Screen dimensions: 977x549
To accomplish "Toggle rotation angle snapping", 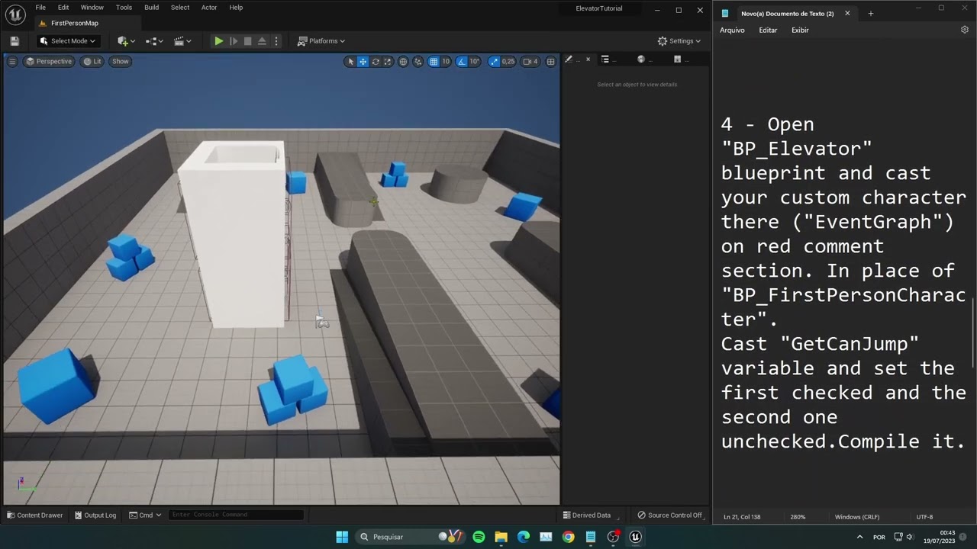I will 462,62.
